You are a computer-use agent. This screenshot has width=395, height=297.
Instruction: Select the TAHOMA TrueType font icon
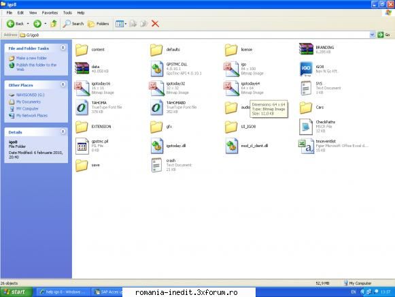tap(82, 108)
